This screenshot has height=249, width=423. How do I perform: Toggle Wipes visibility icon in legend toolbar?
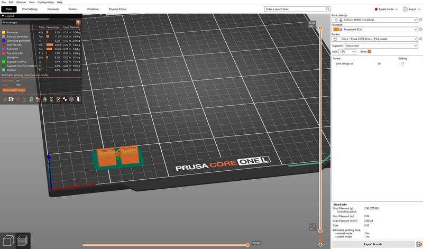click(11, 99)
